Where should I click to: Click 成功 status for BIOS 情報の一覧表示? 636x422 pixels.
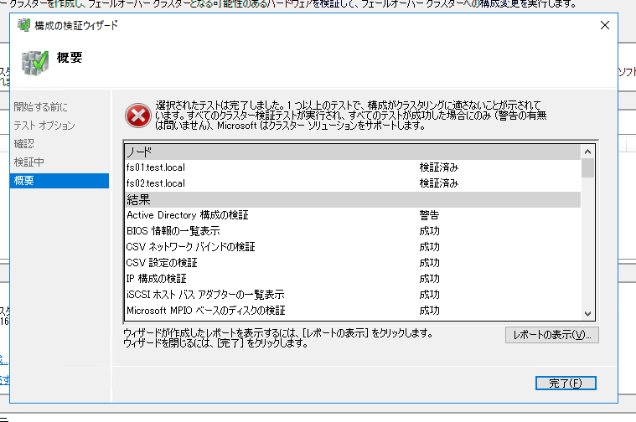tap(429, 231)
